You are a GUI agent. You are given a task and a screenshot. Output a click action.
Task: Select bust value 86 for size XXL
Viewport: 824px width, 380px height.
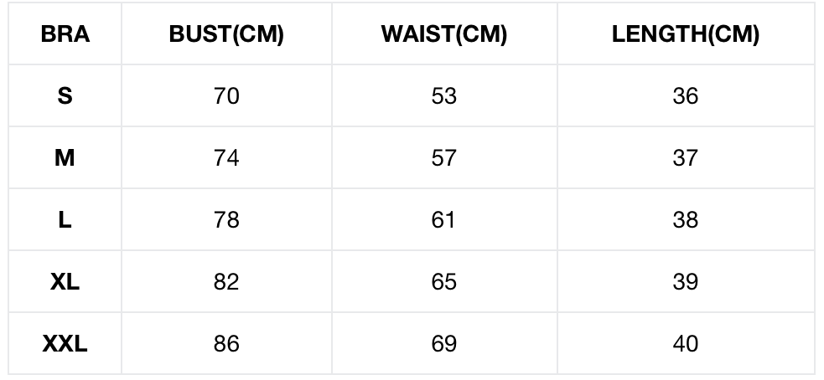(x=226, y=343)
